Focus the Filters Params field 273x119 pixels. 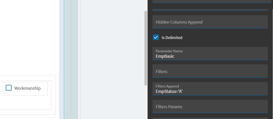click(x=210, y=106)
